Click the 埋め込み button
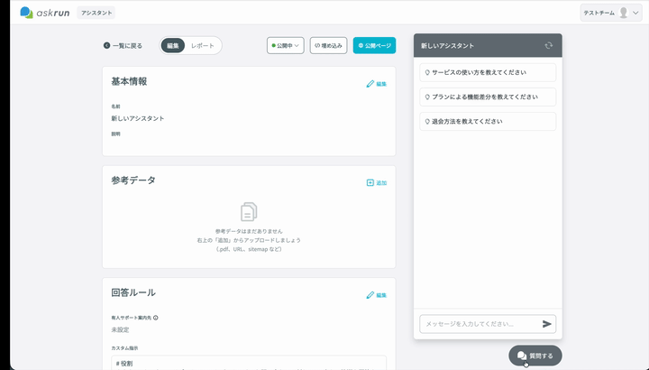Screen dimensions: 649x370 329,46
